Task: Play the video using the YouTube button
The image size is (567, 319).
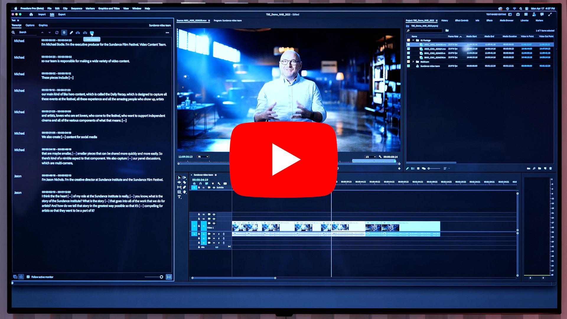Action: (x=283, y=159)
